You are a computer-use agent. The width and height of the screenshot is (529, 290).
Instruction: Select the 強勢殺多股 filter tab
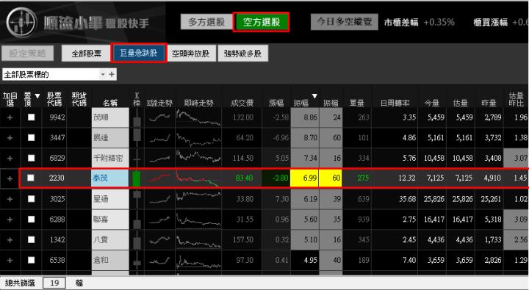click(242, 54)
